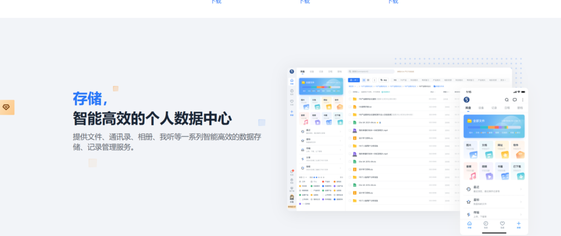Tap the plus icon in mobile bottom bar
This screenshot has height=236, width=561.
518,225
